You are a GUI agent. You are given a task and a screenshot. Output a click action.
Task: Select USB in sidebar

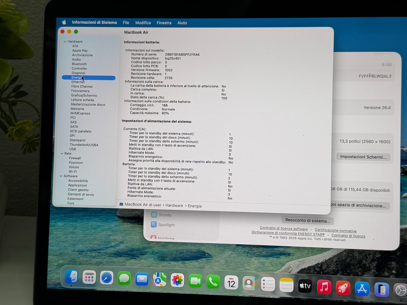(73, 149)
